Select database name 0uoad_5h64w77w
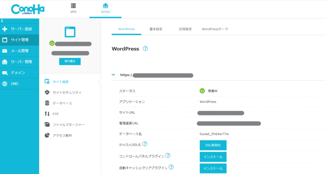The image size is (326, 174). point(214,134)
